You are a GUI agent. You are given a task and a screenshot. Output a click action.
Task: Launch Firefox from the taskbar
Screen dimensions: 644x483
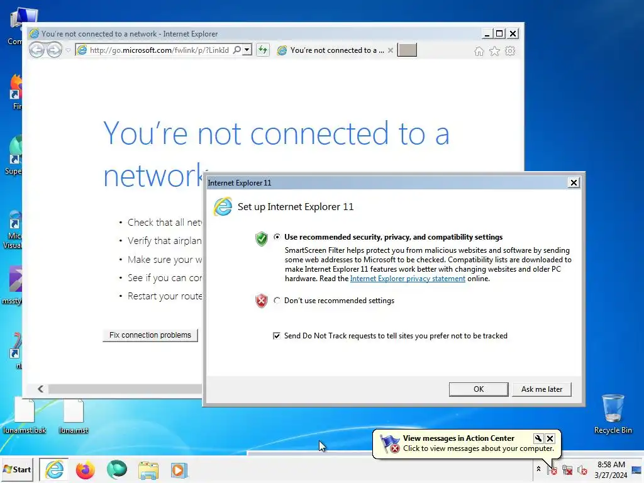pos(86,470)
